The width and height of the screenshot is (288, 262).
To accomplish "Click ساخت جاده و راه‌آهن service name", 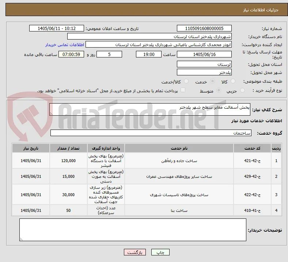I will click(x=179, y=161).
